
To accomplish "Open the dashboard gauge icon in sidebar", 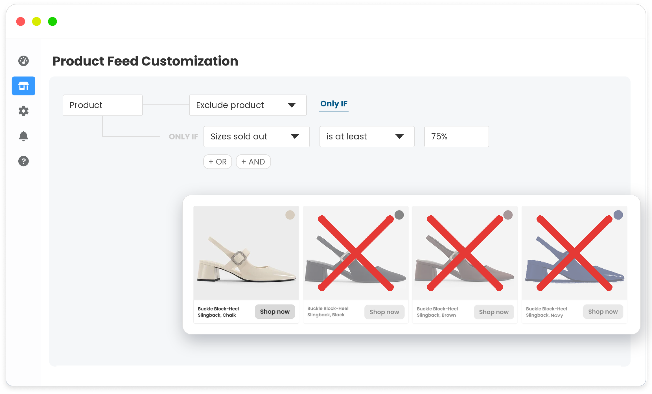I will coord(23,61).
